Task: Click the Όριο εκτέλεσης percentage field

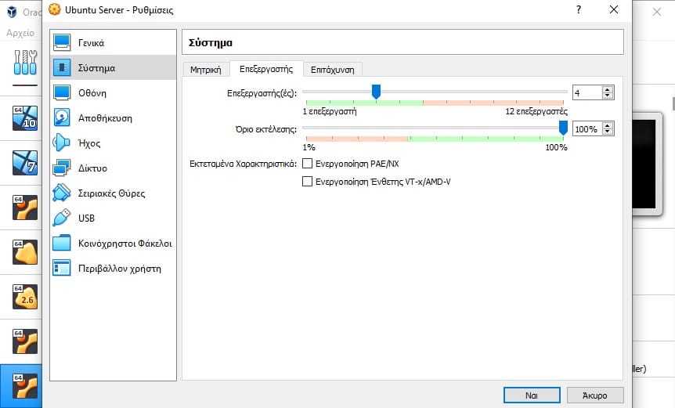Action: point(587,128)
